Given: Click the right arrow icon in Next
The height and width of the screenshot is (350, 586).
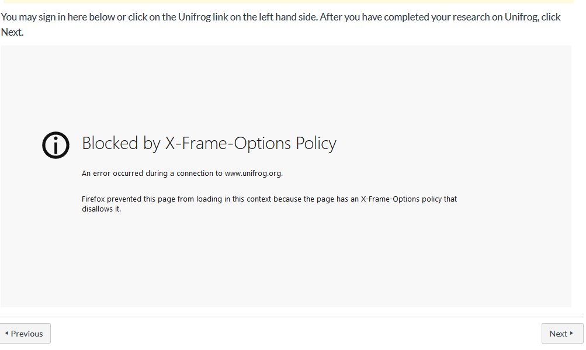Looking at the screenshot, I should (571, 333).
